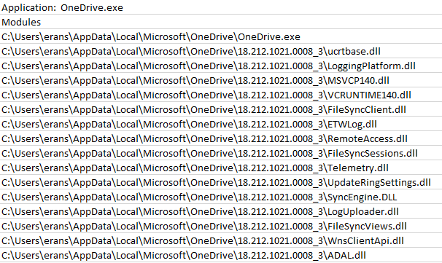The image size is (442, 263).
Task: Click the 'Modules' header cell
Action: pos(221,22)
